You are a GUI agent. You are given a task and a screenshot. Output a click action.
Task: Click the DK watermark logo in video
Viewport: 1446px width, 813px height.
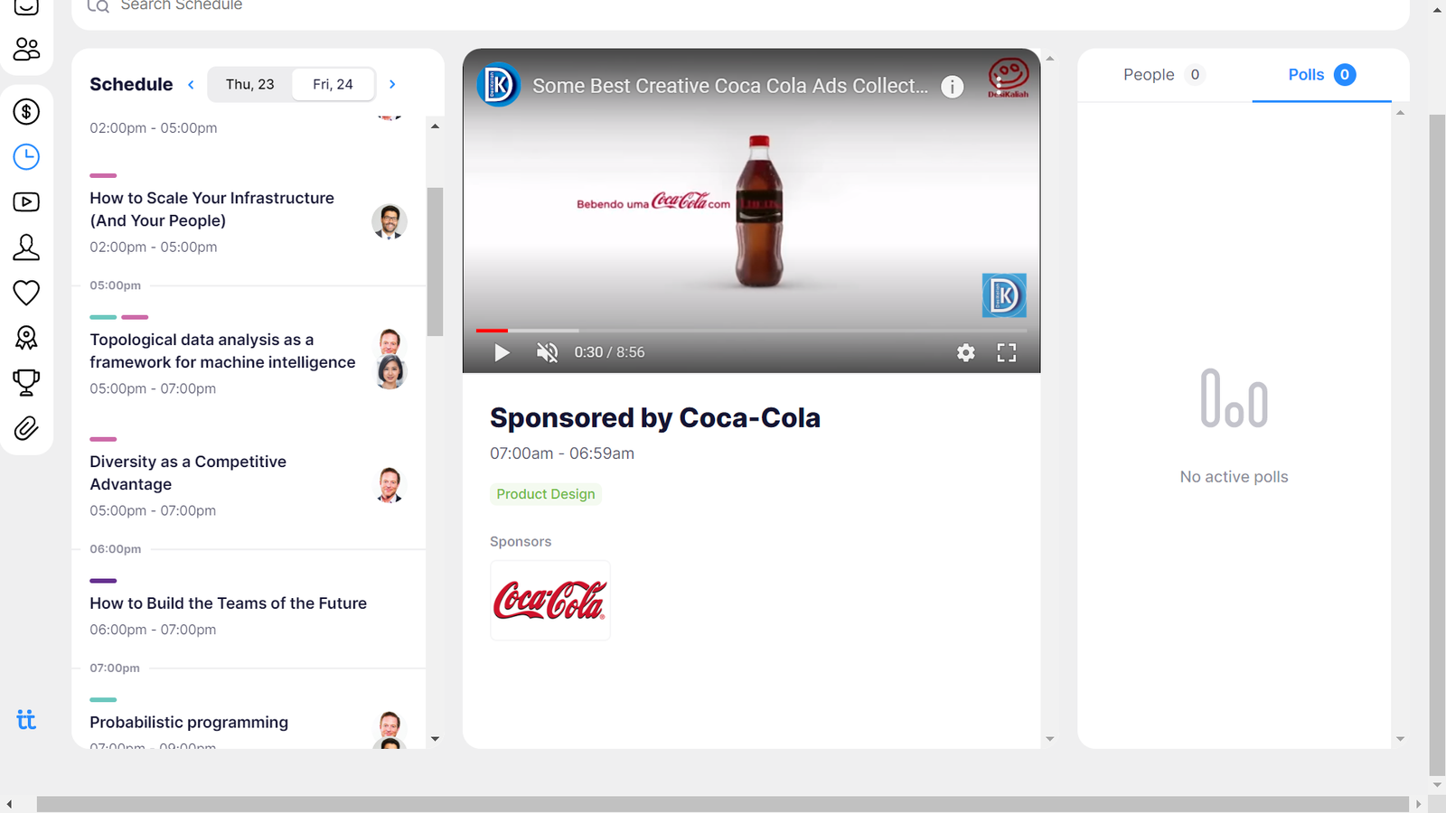[x=1004, y=295]
